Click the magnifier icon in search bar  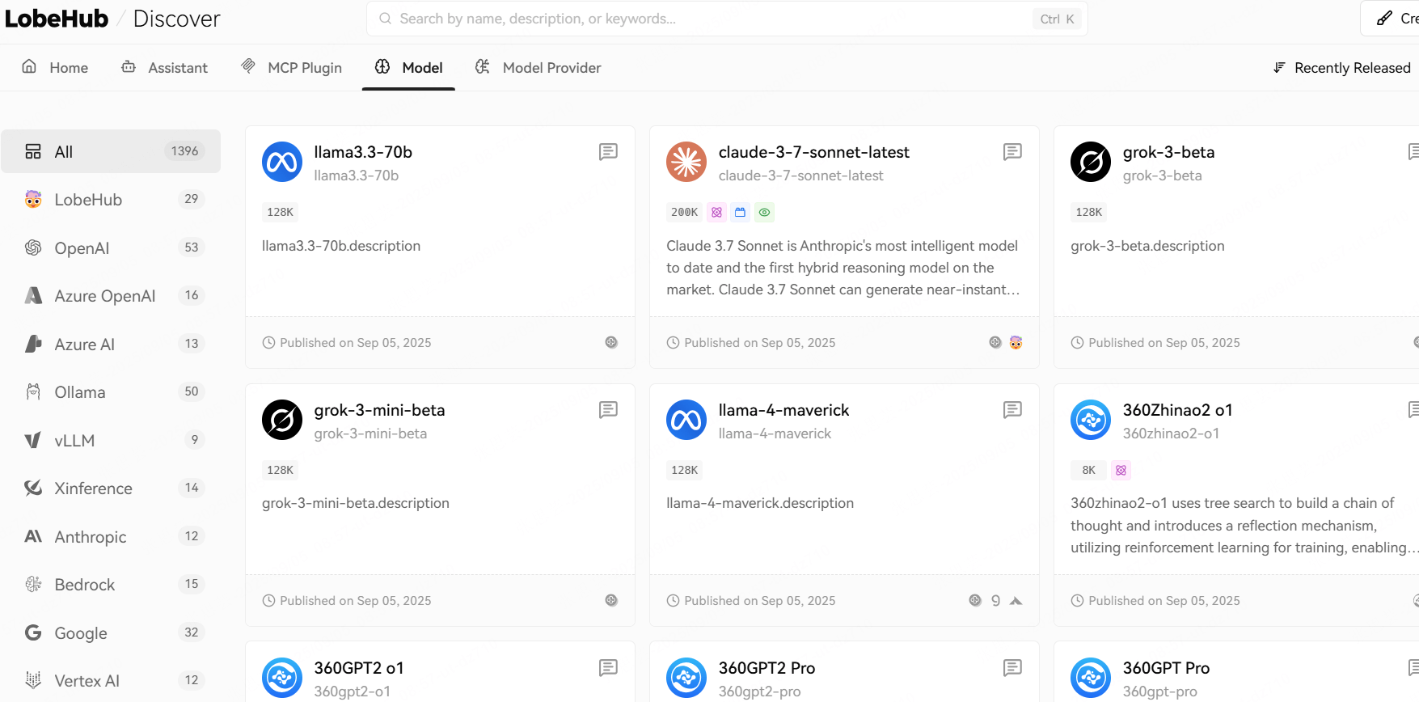(386, 19)
